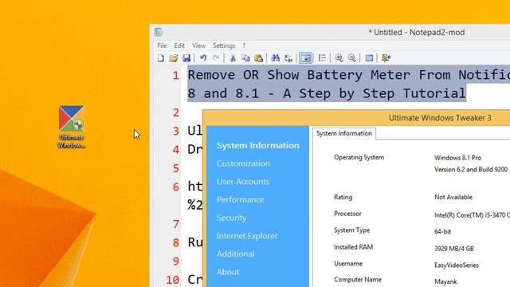The image size is (510, 287).
Task: Create a new document in Notepad2-mod toolbar
Action: [161, 58]
